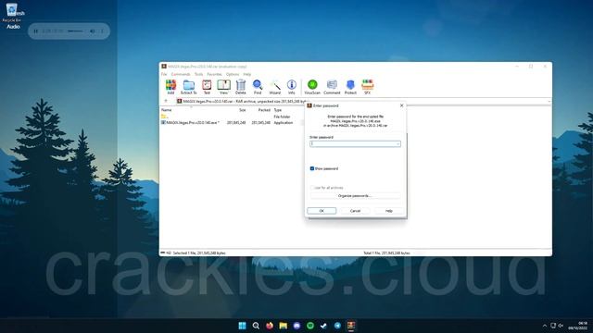Open the View toolbar icon

pyautogui.click(x=223, y=87)
